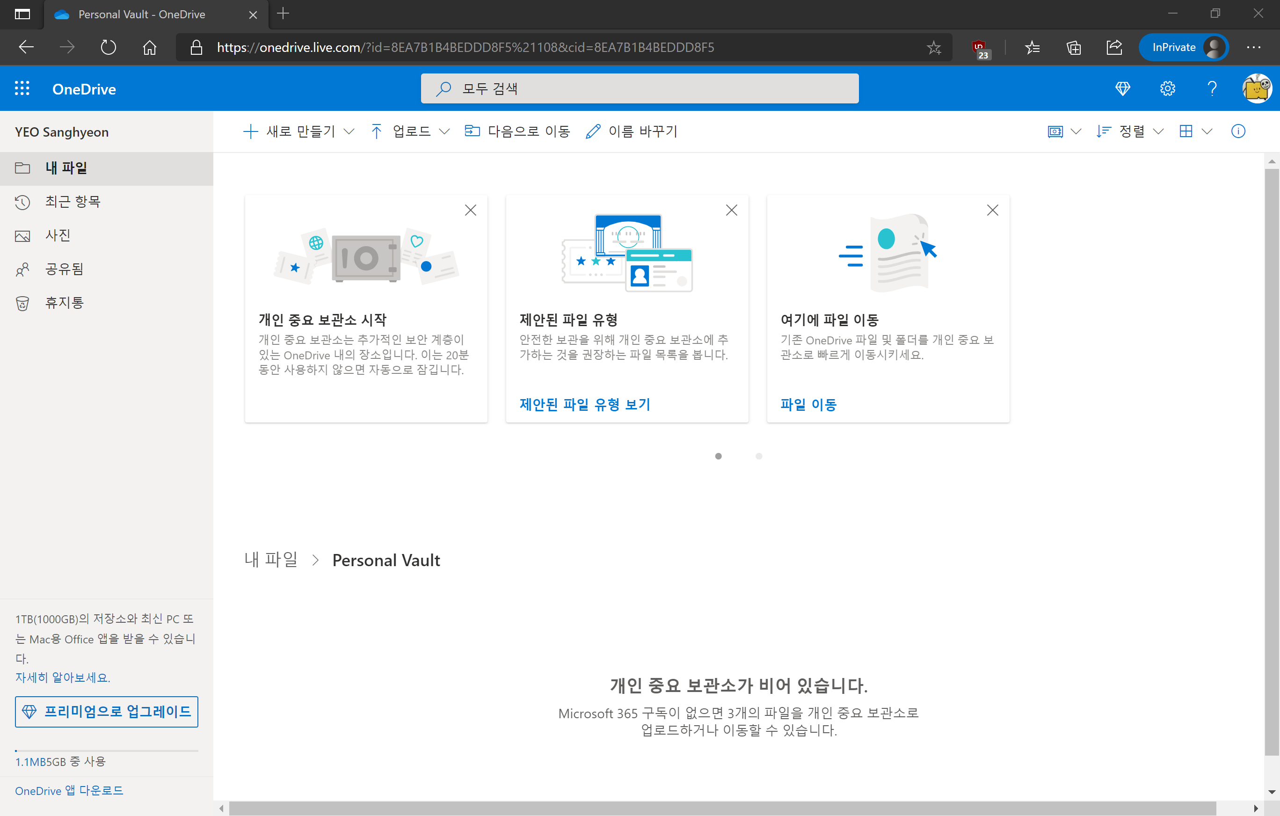Open 휴지통 in sidebar
Screen dimensions: 1280x816
point(64,303)
